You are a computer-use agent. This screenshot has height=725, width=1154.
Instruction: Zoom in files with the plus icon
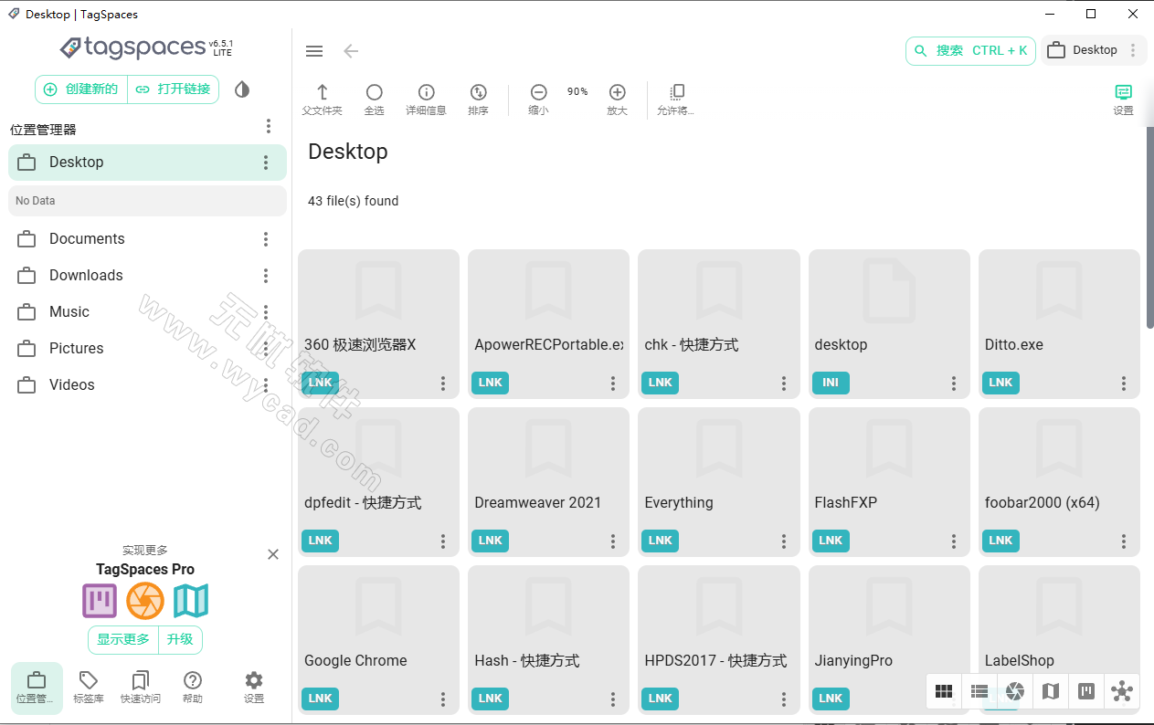618,92
